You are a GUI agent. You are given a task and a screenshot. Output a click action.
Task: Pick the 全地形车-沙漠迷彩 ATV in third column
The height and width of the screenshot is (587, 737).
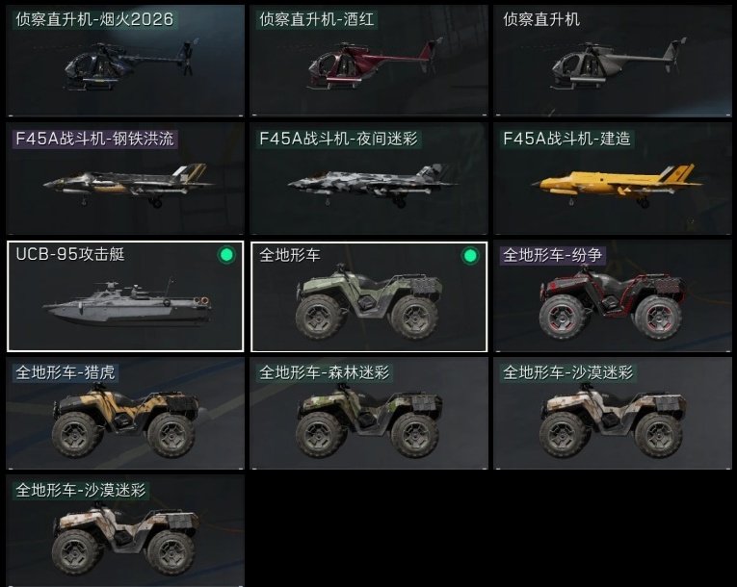coord(613,413)
